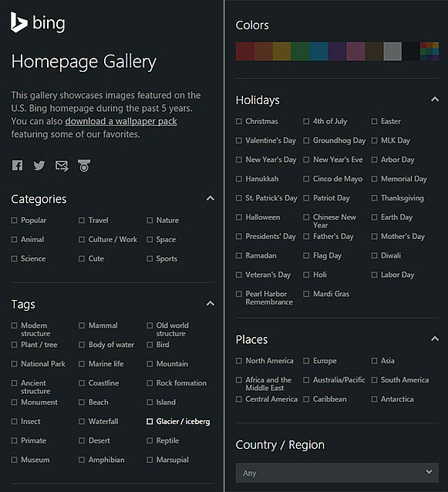Select the green color swatch
Viewport: 448px width, 492px height.
click(x=300, y=52)
